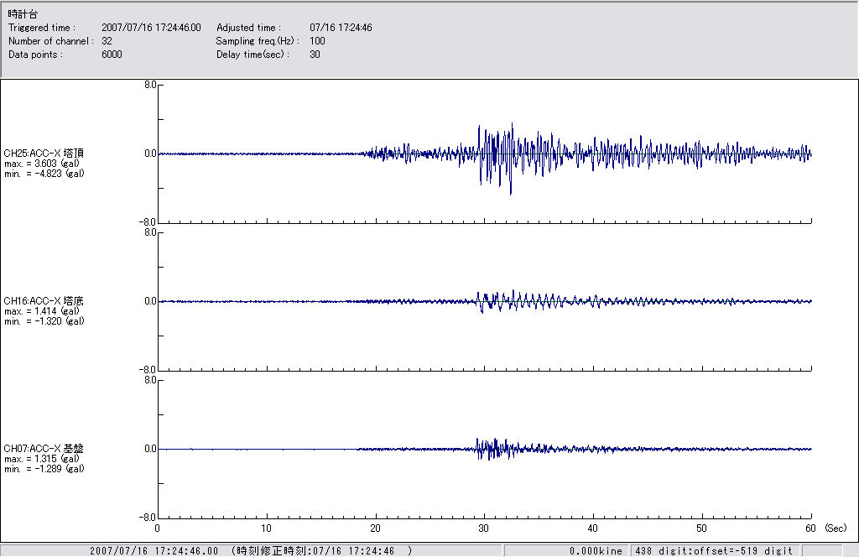
Task: Click the Sampling freq.(Hz) value 100
Action: tap(317, 41)
